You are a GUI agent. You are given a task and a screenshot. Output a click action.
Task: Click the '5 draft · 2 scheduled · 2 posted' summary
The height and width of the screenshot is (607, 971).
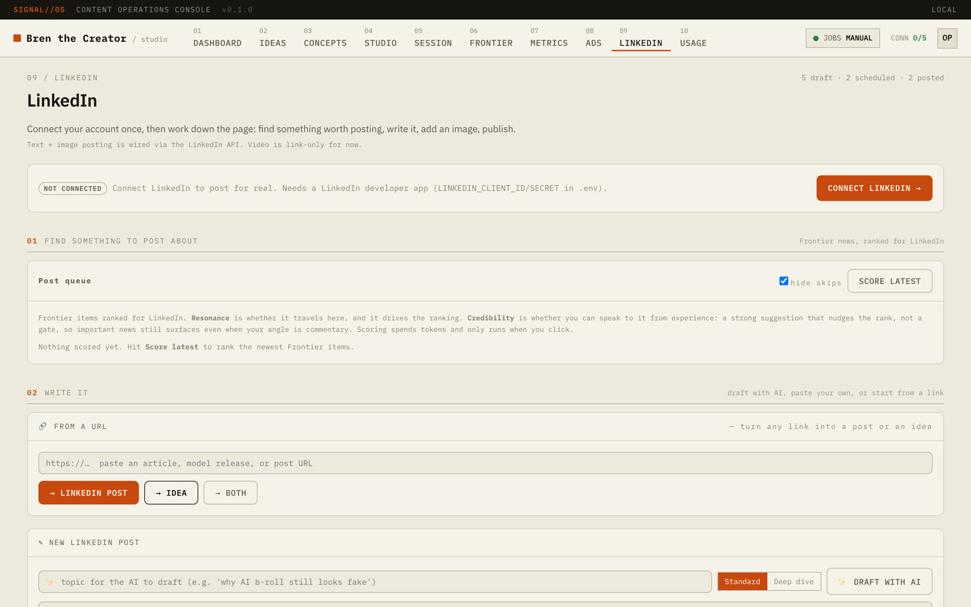click(x=872, y=78)
